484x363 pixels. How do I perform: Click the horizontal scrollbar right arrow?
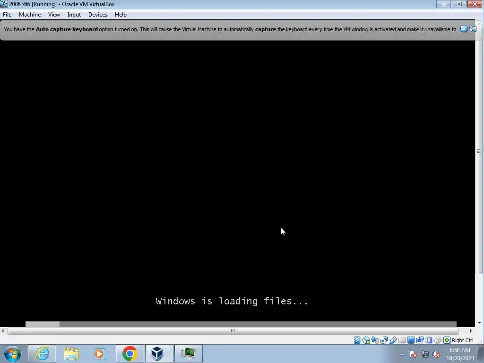pos(471,331)
